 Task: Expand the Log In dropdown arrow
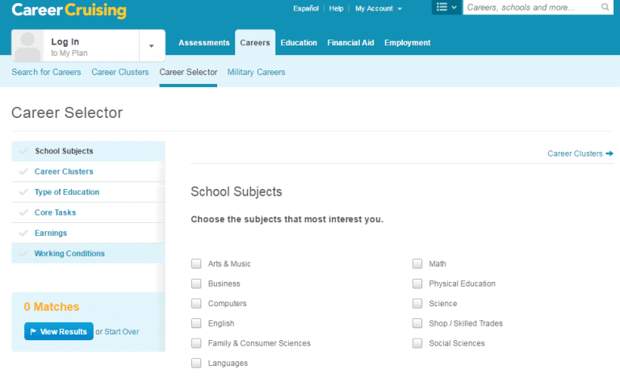coord(152,46)
